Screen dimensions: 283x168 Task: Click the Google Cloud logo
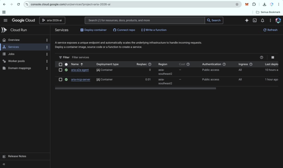[24, 20]
